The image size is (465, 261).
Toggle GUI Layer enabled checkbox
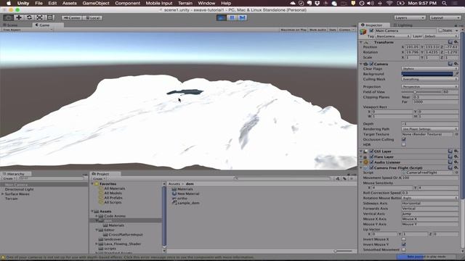371,152
